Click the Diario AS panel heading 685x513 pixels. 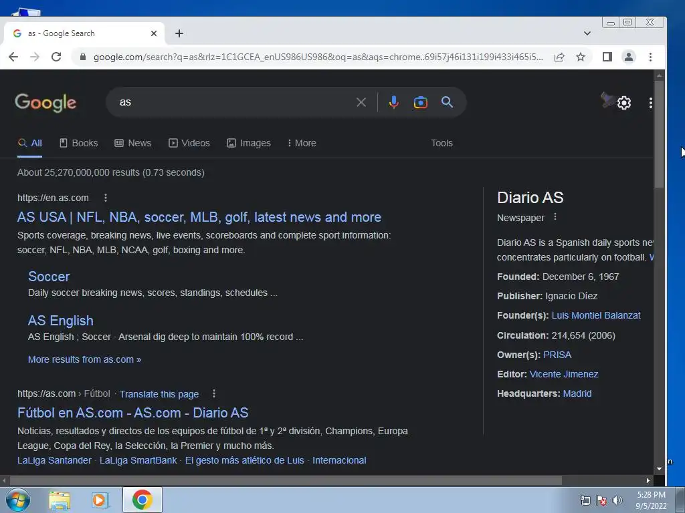tap(530, 198)
